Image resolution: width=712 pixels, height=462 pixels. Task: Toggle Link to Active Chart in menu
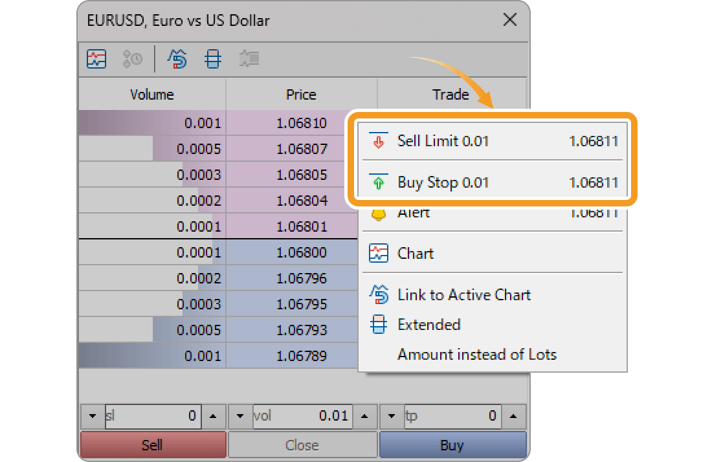pos(464,295)
